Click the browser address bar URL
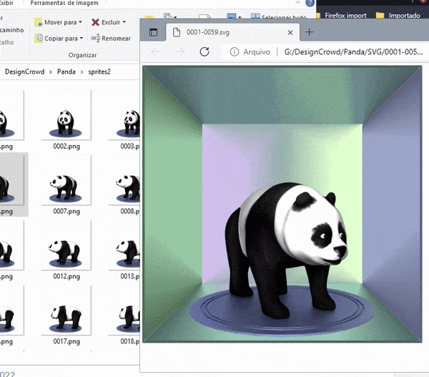 [x=350, y=52]
